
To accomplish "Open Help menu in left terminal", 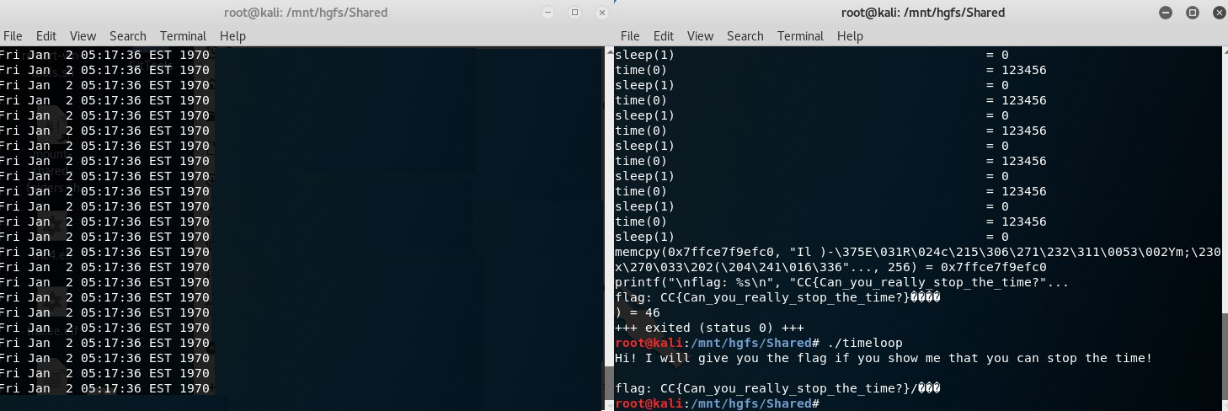I will click(232, 36).
